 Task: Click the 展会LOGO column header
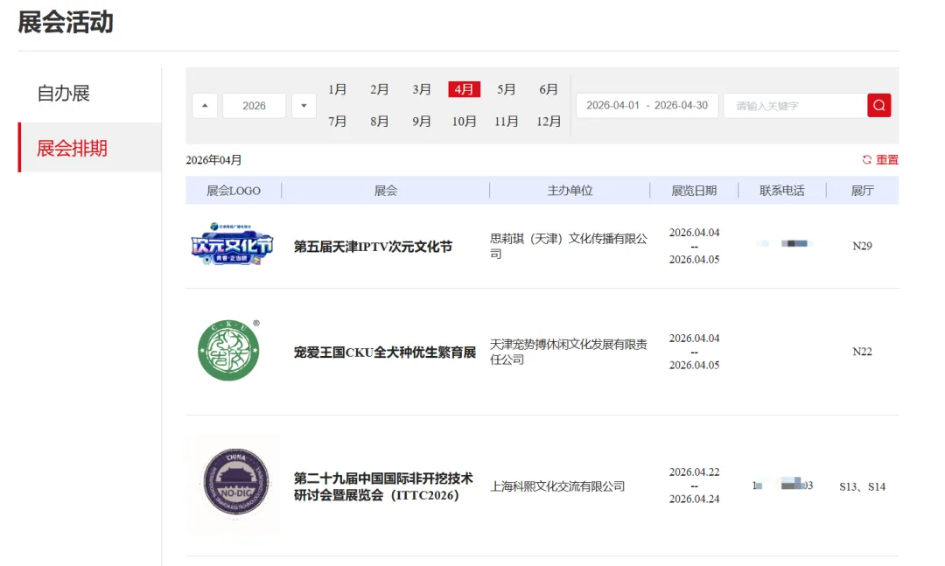tap(234, 191)
